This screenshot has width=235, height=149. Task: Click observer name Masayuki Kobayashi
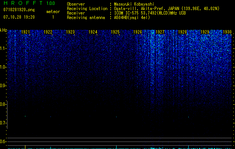pyautogui.click(x=134, y=4)
